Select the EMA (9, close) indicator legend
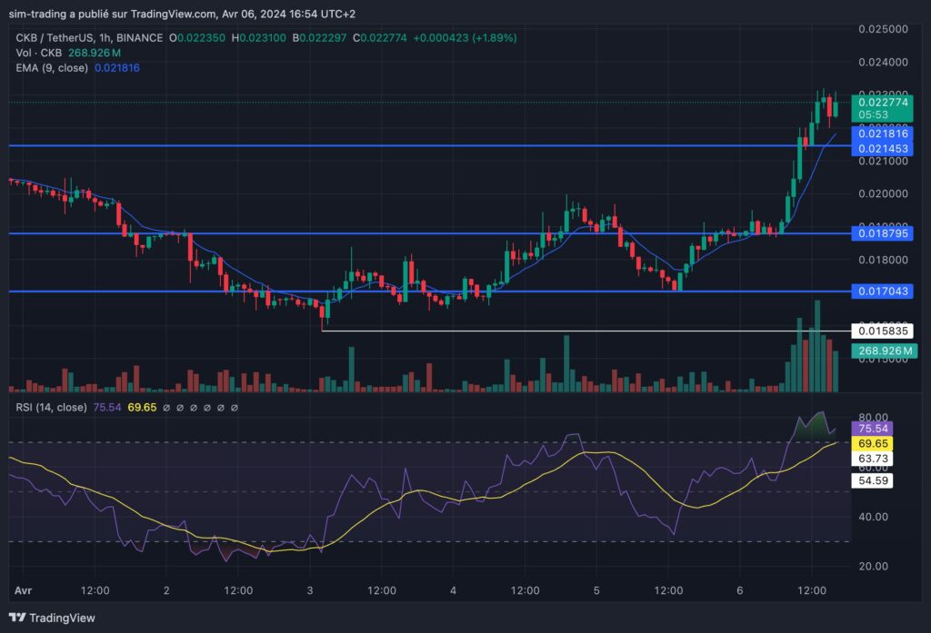The width and height of the screenshot is (931, 633). coord(52,67)
